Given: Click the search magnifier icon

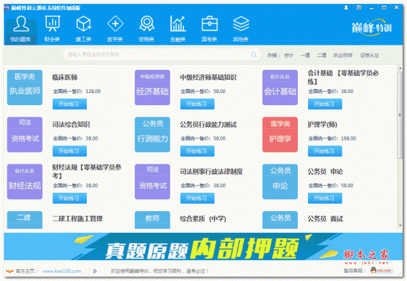Looking at the screenshot, I should [254, 54].
